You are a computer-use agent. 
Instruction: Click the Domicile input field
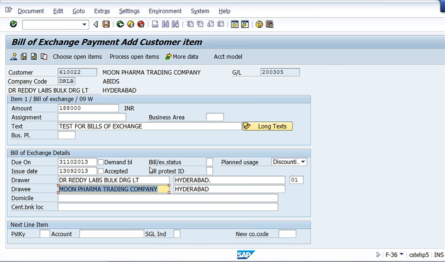coord(168,198)
